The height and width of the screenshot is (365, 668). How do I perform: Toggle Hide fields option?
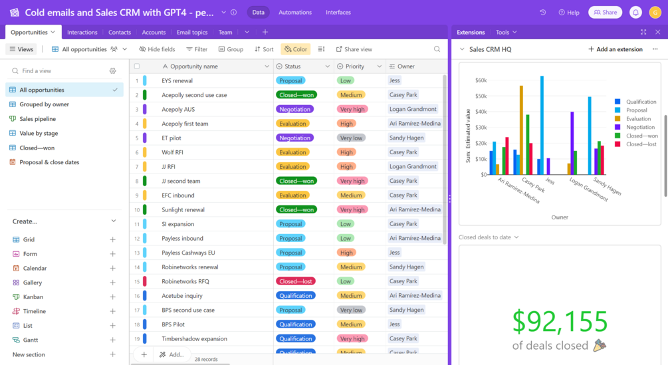pyautogui.click(x=158, y=49)
